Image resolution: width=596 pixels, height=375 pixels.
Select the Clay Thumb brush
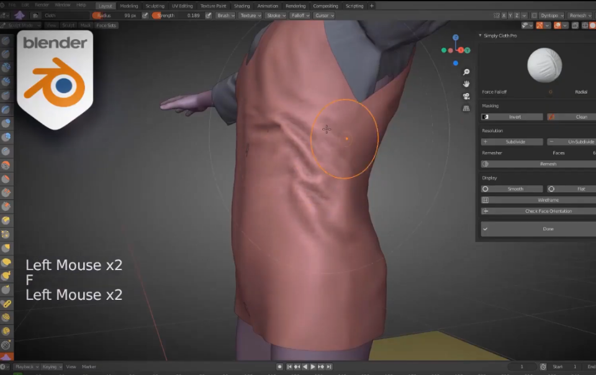click(6, 96)
